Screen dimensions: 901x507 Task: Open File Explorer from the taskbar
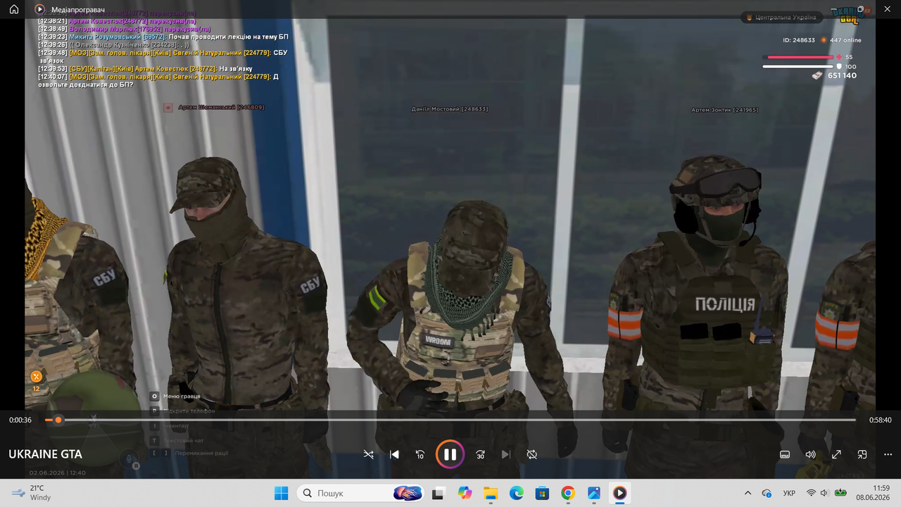491,493
